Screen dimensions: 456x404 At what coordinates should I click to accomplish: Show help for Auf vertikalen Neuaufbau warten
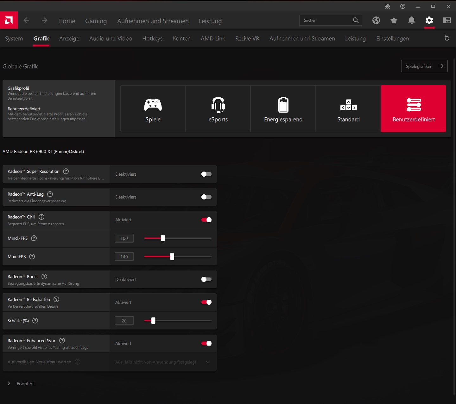click(78, 362)
